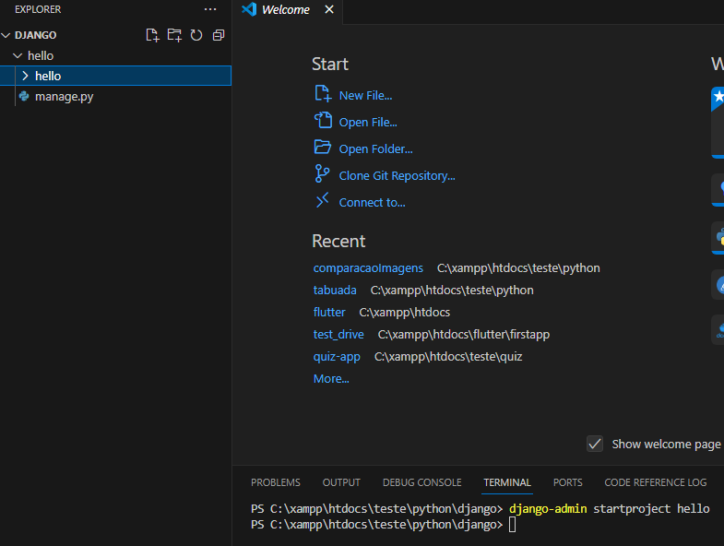Click the Python icon beside manage.py
The image size is (724, 546).
pyautogui.click(x=24, y=96)
